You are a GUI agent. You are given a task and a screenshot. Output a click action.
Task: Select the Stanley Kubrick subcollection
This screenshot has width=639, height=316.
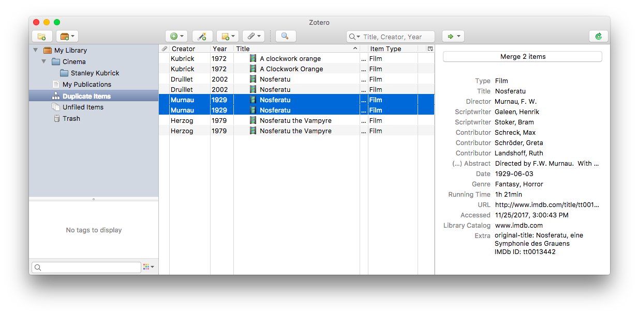[x=94, y=73]
